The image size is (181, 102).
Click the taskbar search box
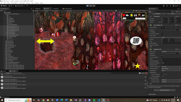pyautogui.click(x=18, y=100)
